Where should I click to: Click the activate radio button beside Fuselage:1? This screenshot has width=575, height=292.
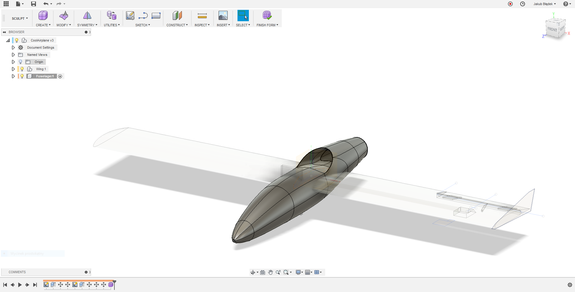(60, 76)
